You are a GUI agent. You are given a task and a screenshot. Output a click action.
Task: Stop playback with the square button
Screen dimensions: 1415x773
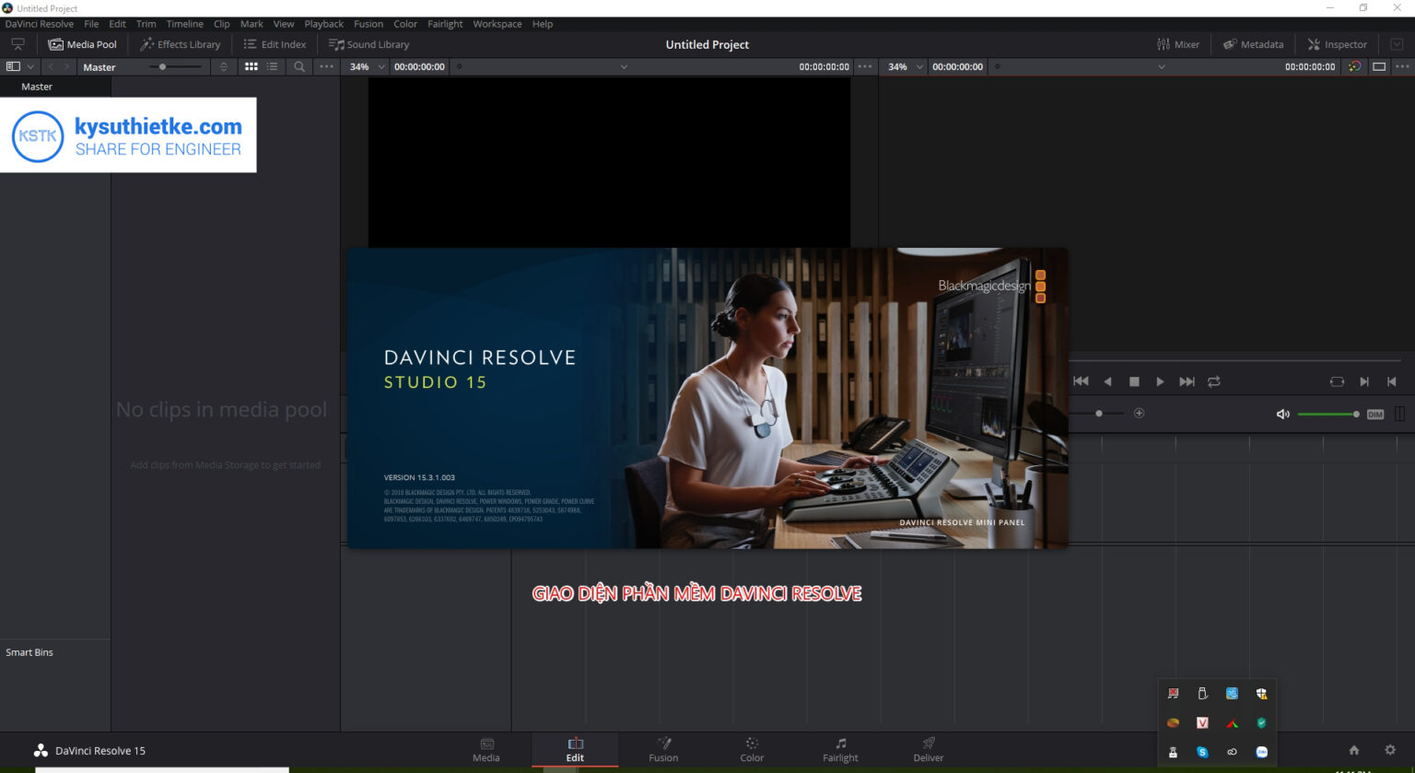pos(1134,381)
